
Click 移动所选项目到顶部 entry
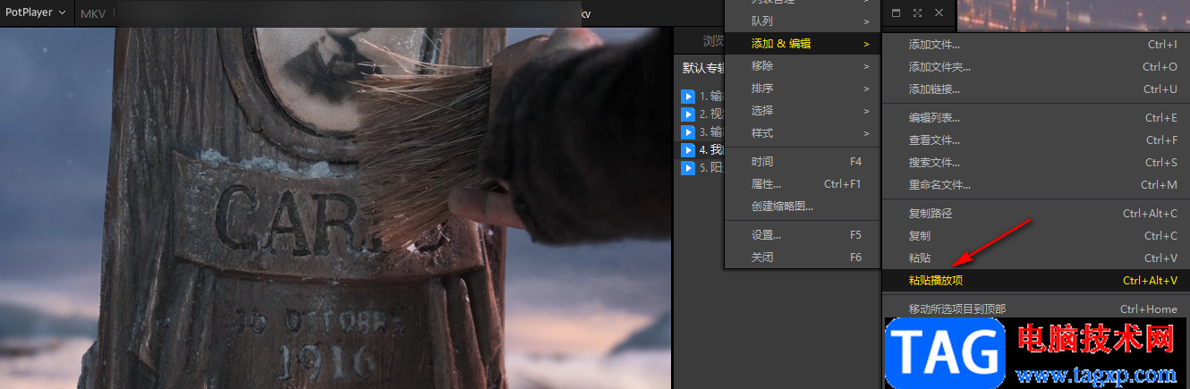pos(1036,309)
